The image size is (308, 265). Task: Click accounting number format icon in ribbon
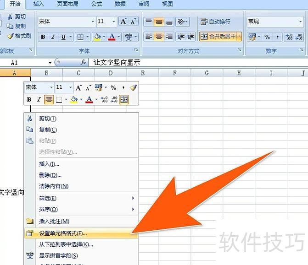[x=252, y=37]
